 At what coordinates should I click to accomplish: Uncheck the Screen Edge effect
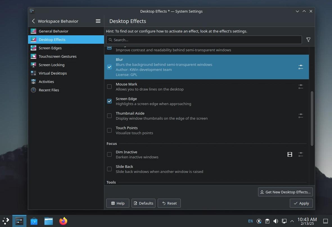coord(109,101)
